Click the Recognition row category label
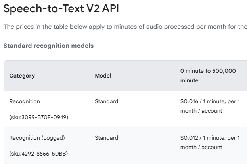Screen dimensions: 247x167 tap(25, 101)
